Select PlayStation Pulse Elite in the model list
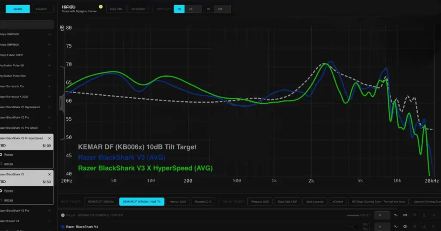The height and width of the screenshot is (231, 441). click(13, 76)
